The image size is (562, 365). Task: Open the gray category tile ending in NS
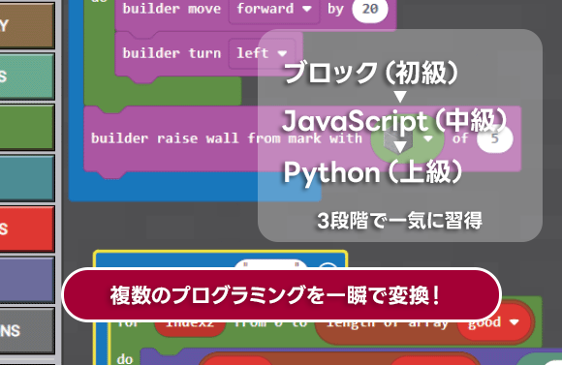pos(26,330)
